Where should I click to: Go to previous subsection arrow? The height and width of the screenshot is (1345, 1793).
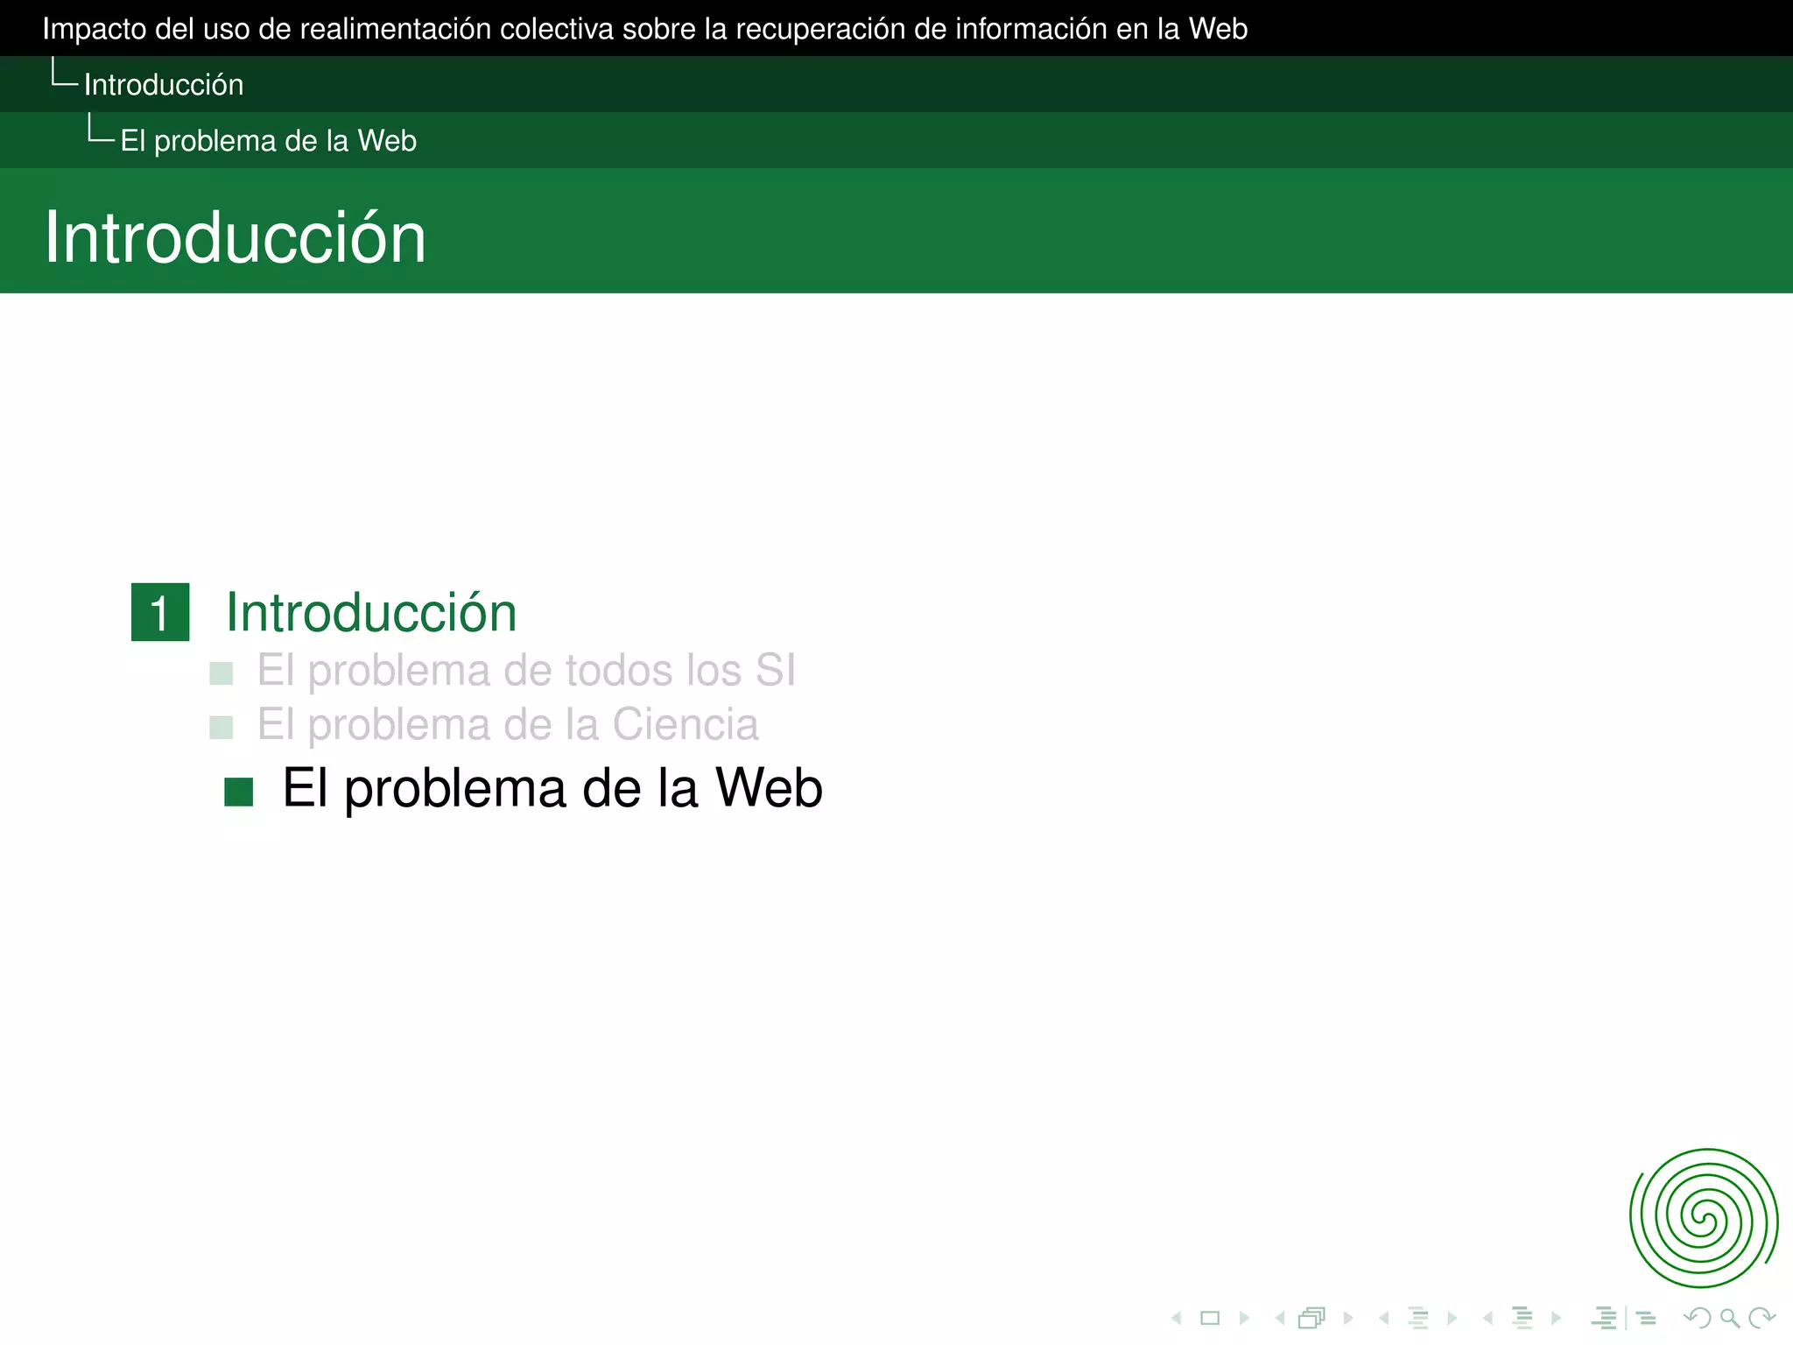tap(1383, 1318)
